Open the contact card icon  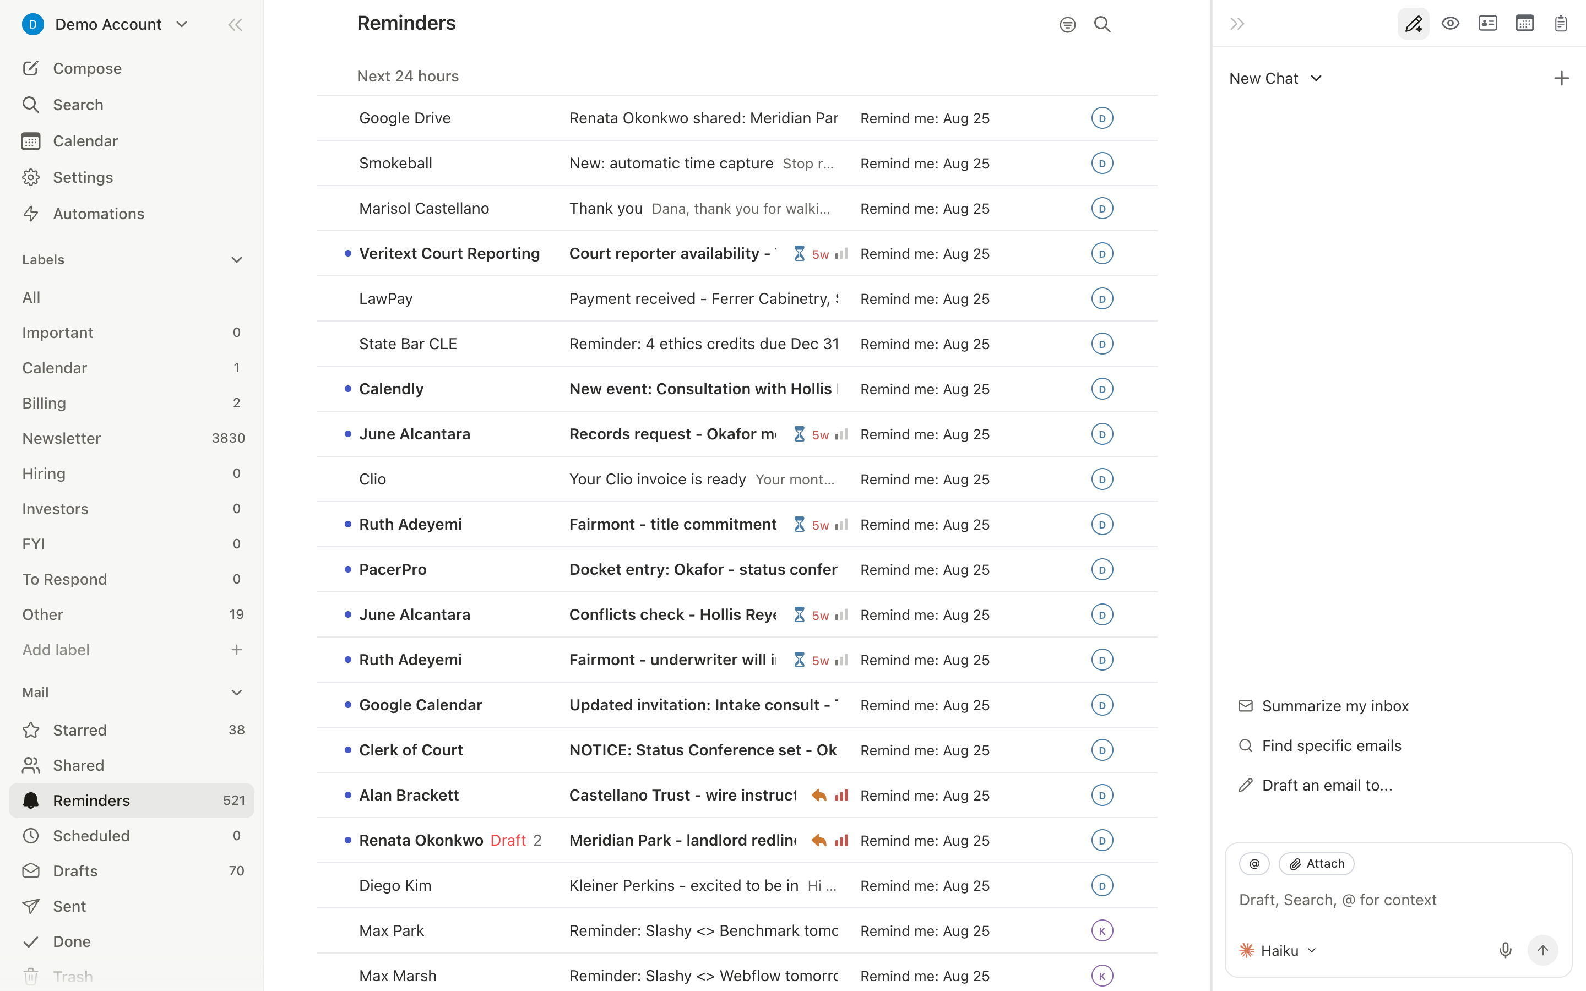pyautogui.click(x=1487, y=24)
